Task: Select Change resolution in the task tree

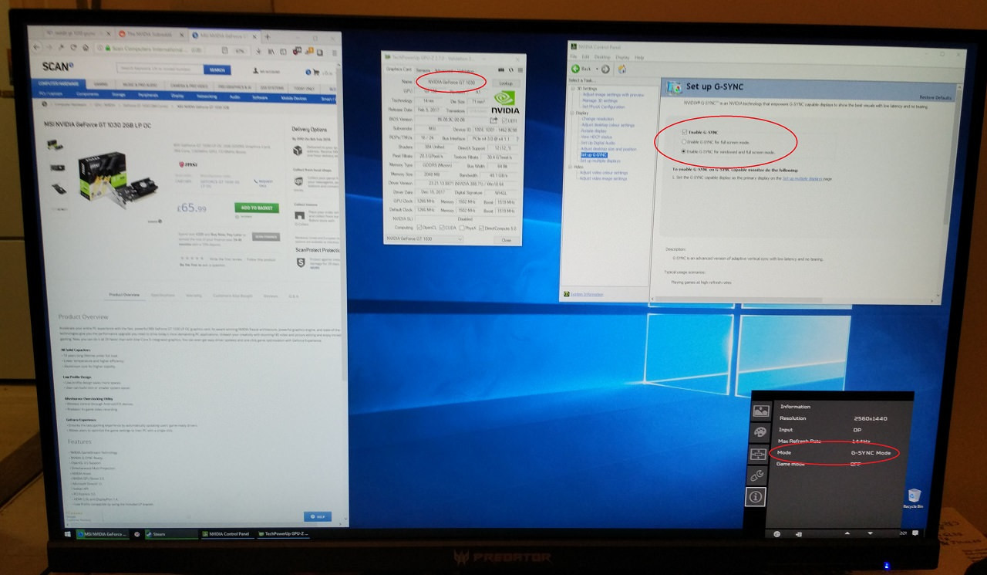Action: pos(598,119)
